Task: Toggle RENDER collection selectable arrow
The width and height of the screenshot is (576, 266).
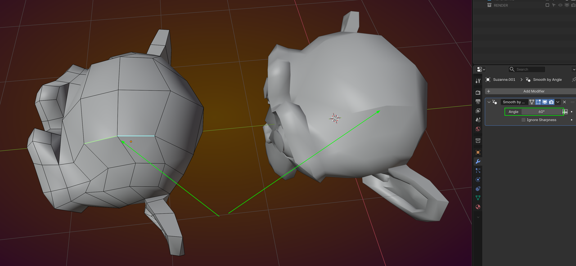Action: tap(554, 5)
